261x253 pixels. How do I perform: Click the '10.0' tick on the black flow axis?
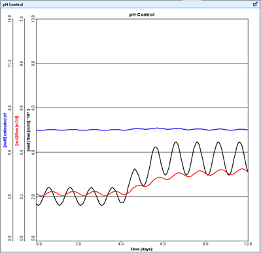point(33,19)
